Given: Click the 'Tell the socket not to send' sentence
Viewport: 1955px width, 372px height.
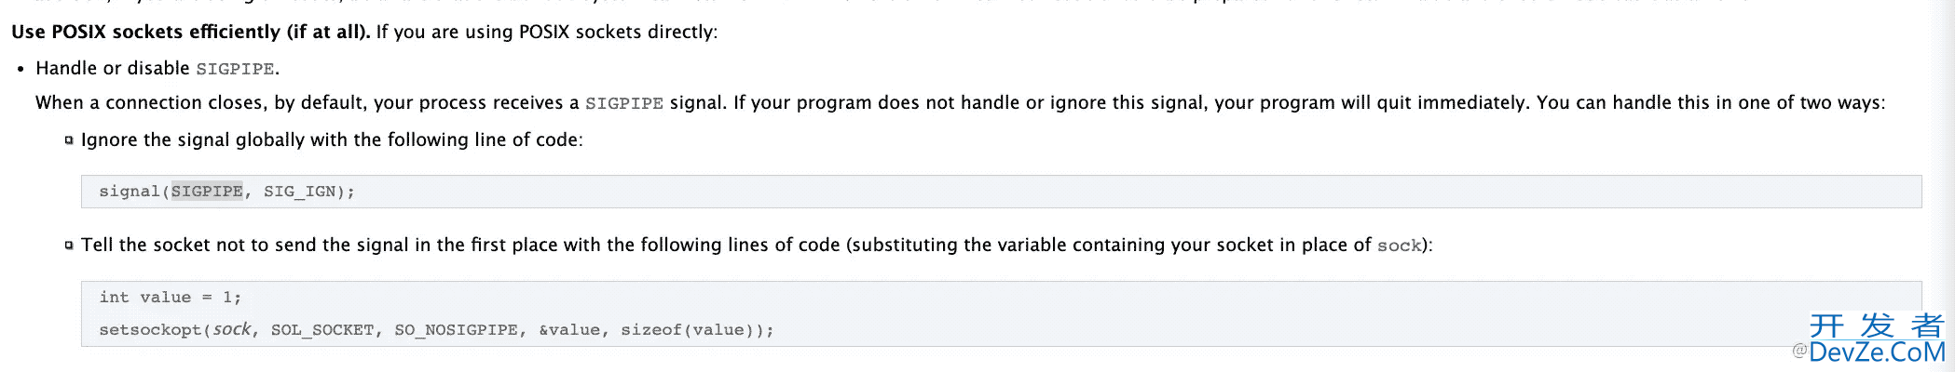Looking at the screenshot, I should (x=757, y=246).
